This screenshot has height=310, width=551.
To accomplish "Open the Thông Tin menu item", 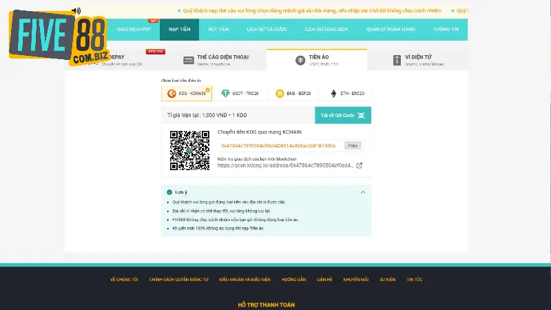I will click(446, 30).
